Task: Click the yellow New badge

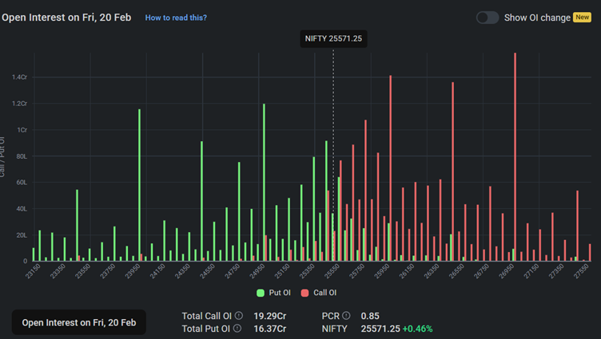Action: [582, 18]
